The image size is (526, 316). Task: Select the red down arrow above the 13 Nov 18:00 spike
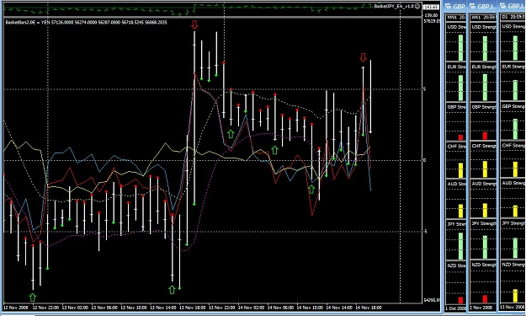pyautogui.click(x=194, y=24)
